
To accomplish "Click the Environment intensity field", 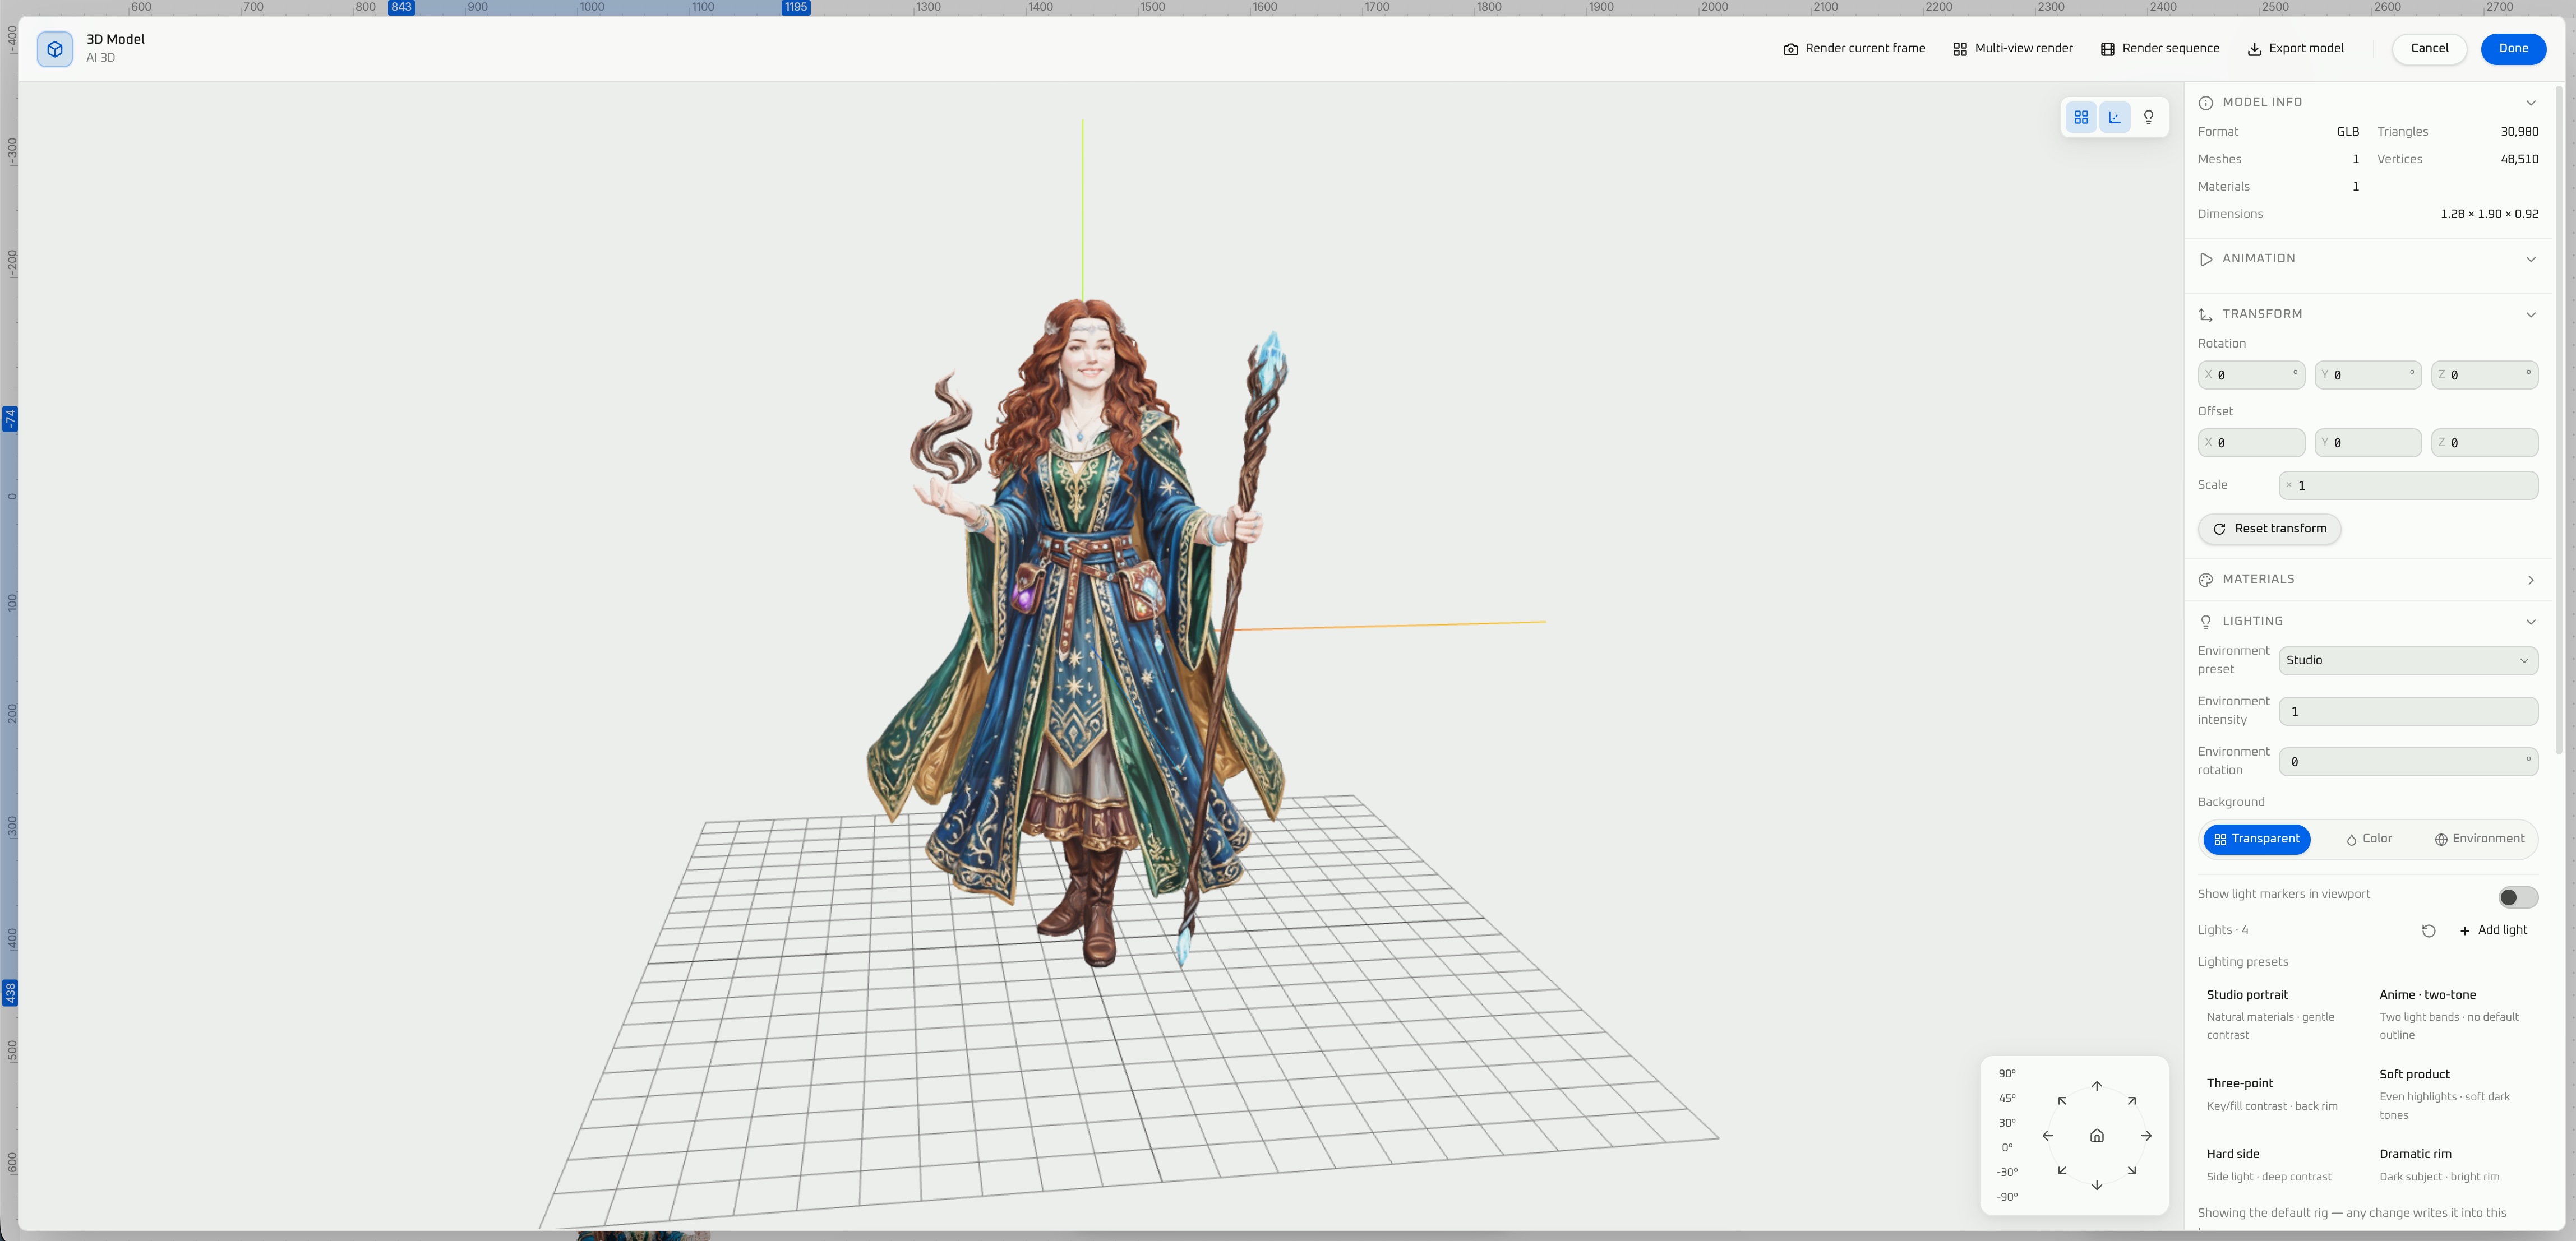I will pos(2407,711).
